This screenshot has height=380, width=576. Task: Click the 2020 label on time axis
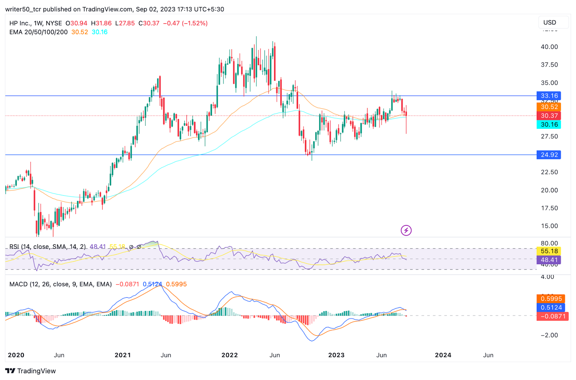[16, 355]
